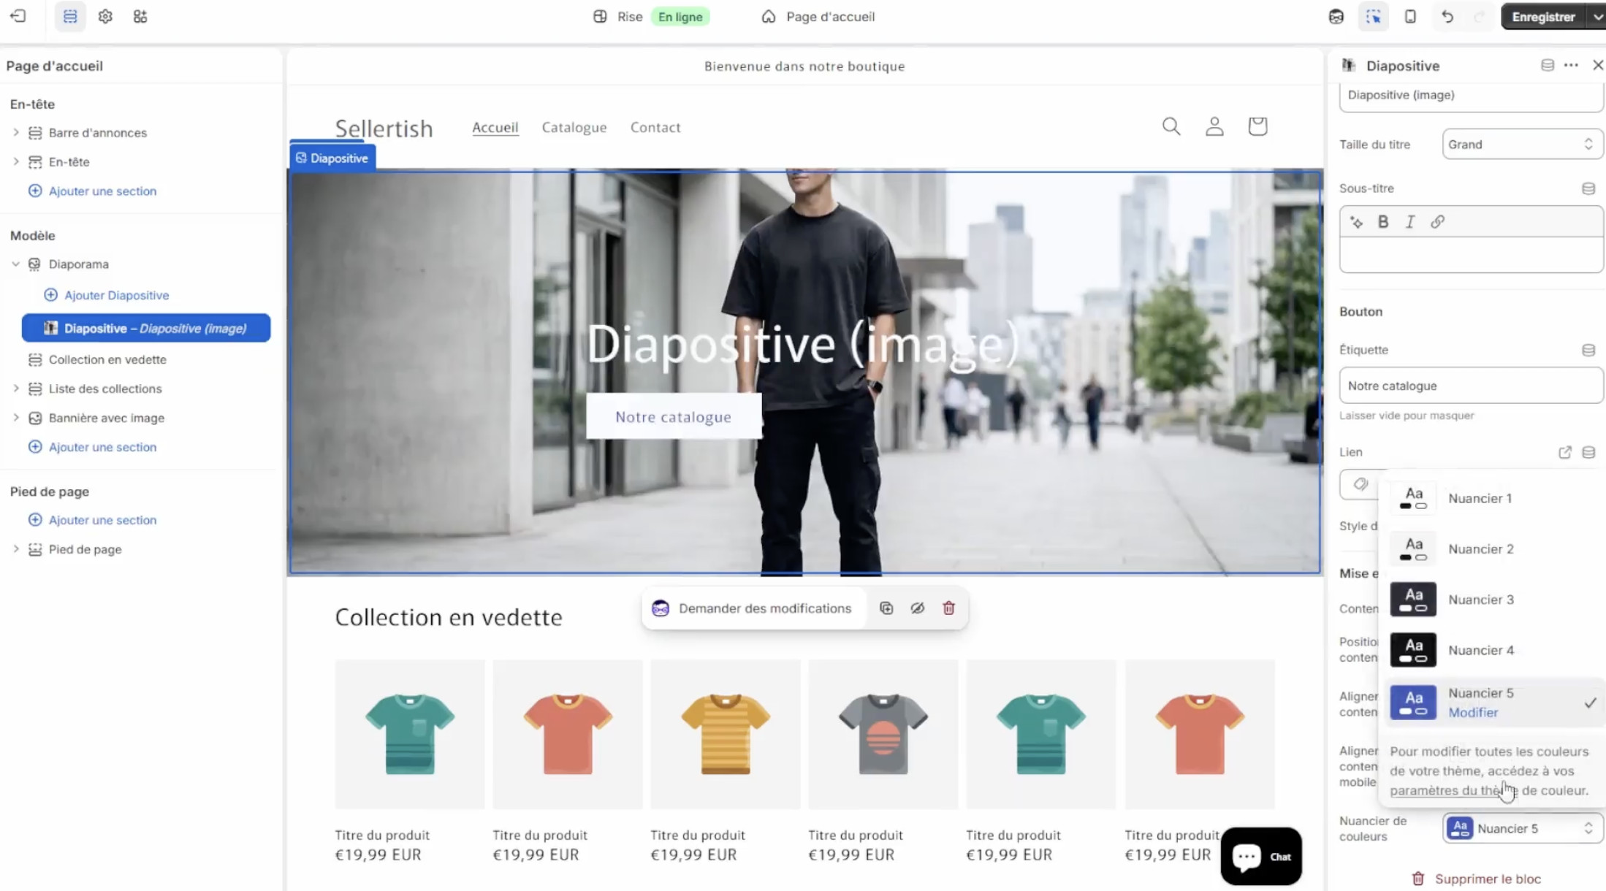This screenshot has width=1606, height=891.
Task: Duplicate block via floating toolbar copy icon
Action: click(886, 608)
